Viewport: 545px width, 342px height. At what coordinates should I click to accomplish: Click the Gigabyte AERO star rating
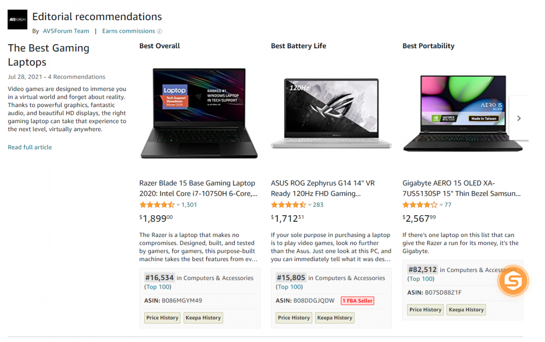420,205
